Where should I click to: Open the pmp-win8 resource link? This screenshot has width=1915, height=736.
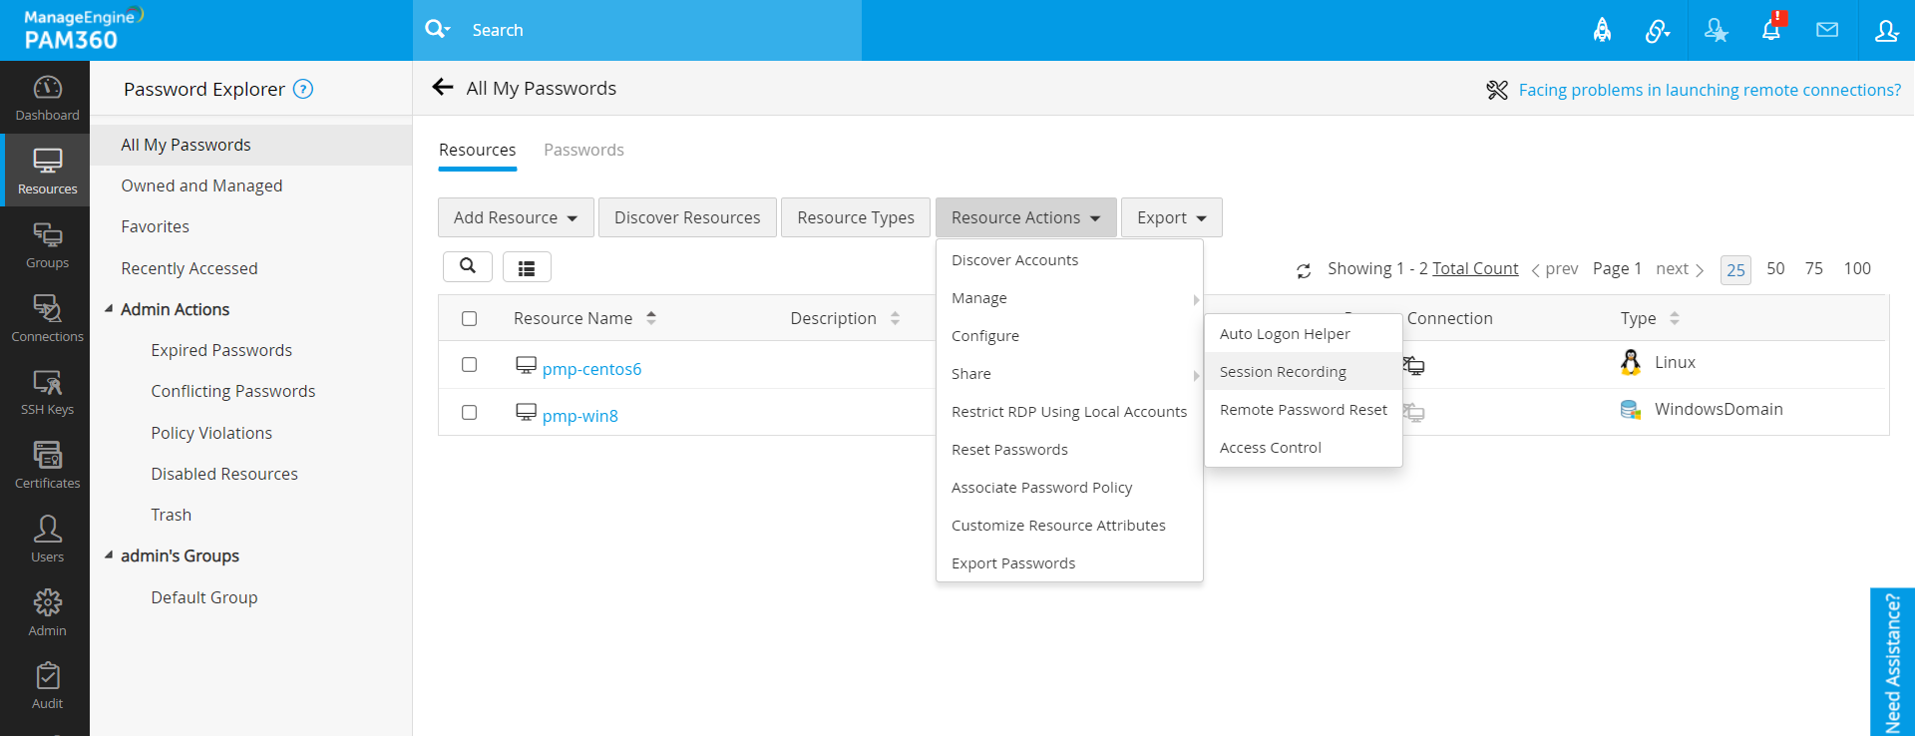(579, 416)
